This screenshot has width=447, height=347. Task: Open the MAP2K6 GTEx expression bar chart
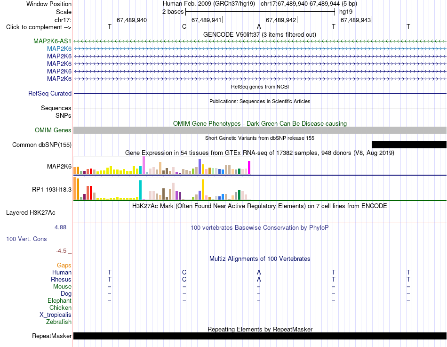[162, 166]
